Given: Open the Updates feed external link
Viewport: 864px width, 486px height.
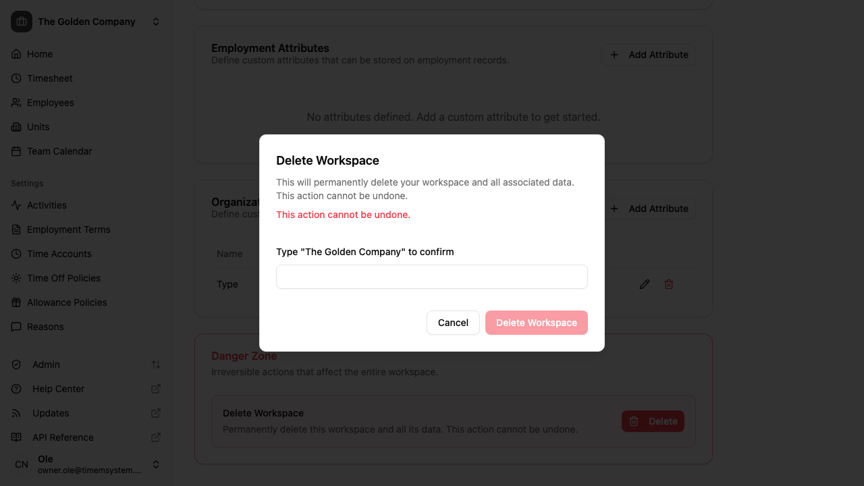Looking at the screenshot, I should (x=156, y=413).
